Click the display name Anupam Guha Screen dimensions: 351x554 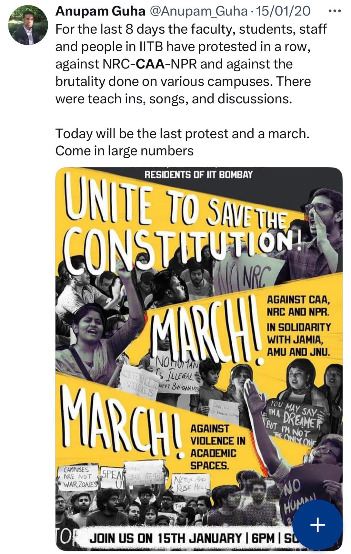pos(100,11)
